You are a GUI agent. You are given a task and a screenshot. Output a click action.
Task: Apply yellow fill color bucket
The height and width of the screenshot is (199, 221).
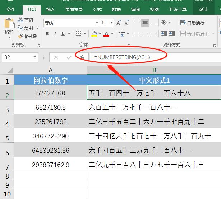pos(94,34)
